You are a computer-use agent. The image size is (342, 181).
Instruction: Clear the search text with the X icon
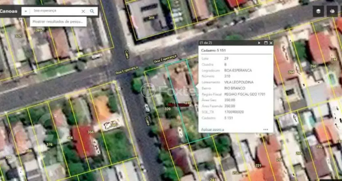(x=83, y=11)
